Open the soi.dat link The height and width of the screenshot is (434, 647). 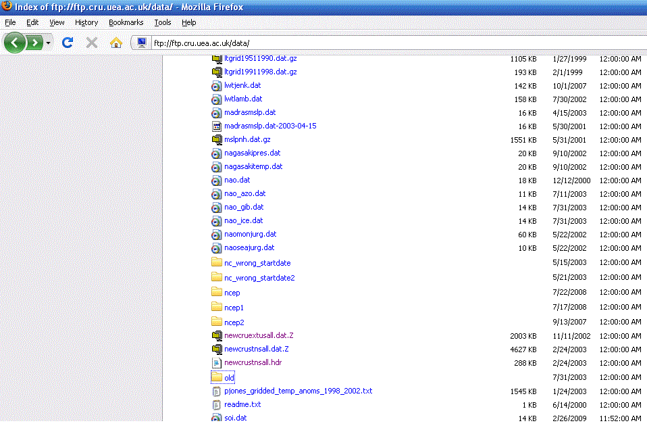coord(235,418)
